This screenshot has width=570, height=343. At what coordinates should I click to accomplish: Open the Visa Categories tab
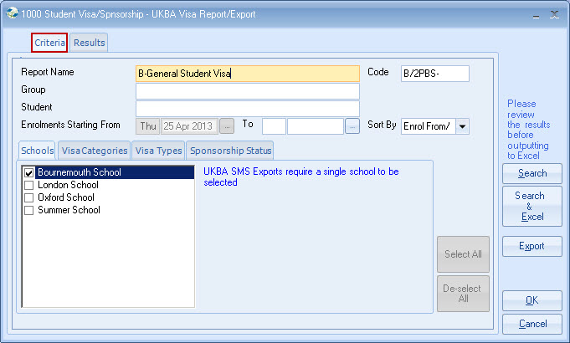[x=94, y=151]
